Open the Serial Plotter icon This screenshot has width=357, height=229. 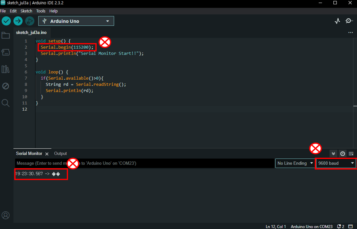[x=337, y=21]
